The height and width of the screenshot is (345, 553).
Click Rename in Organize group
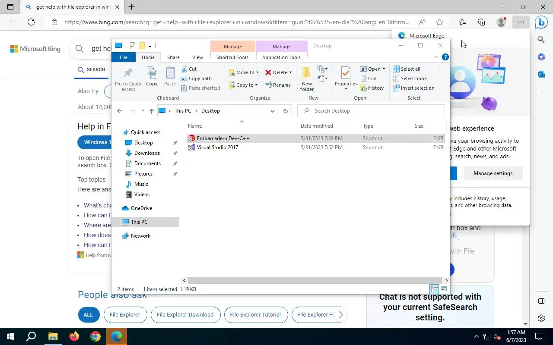point(278,85)
